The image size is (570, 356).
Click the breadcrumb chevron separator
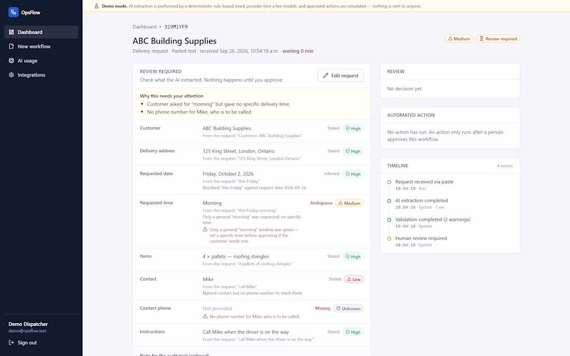(x=160, y=27)
